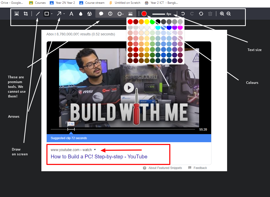Select the Arrow tool
Viewport: 270px width, 197px height.
click(59, 14)
